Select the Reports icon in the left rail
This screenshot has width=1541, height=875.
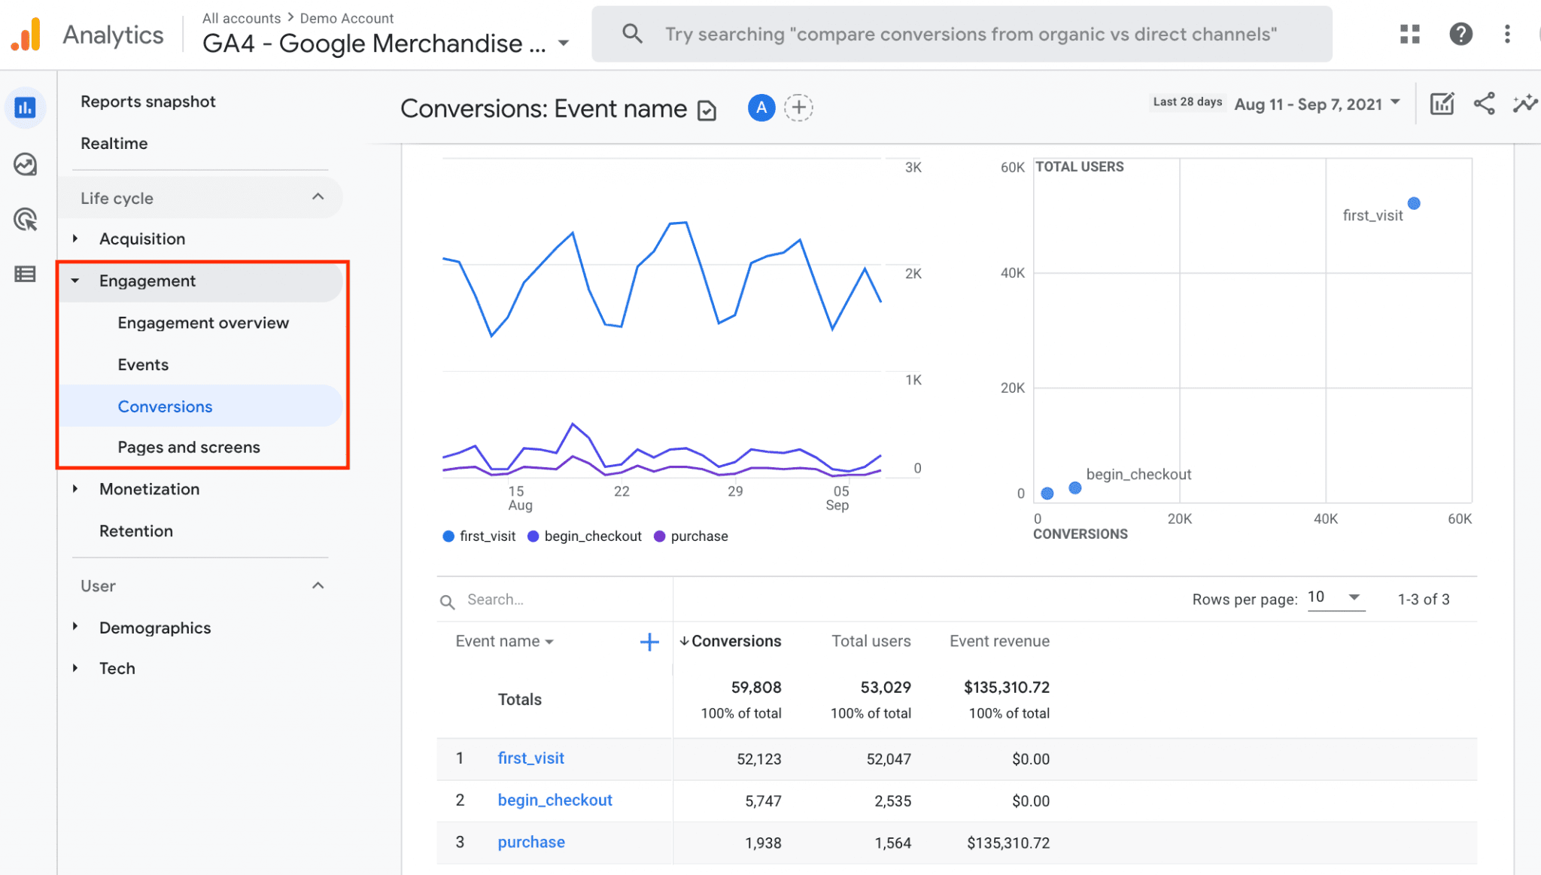(26, 108)
